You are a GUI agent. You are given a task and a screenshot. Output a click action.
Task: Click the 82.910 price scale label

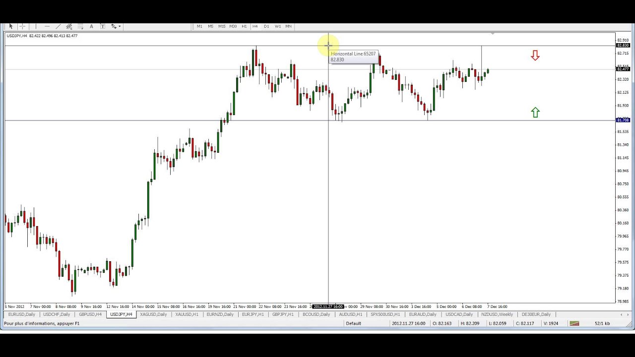[x=622, y=40]
